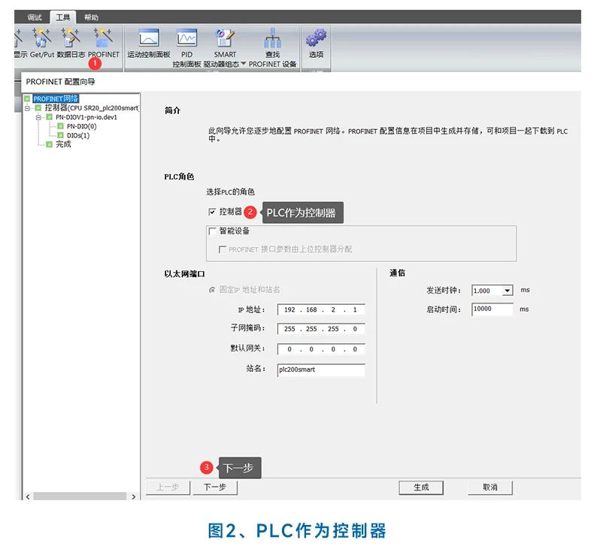This screenshot has height=552, width=594.
Task: Launch the PROFINET wizard icon
Action: click(x=103, y=38)
